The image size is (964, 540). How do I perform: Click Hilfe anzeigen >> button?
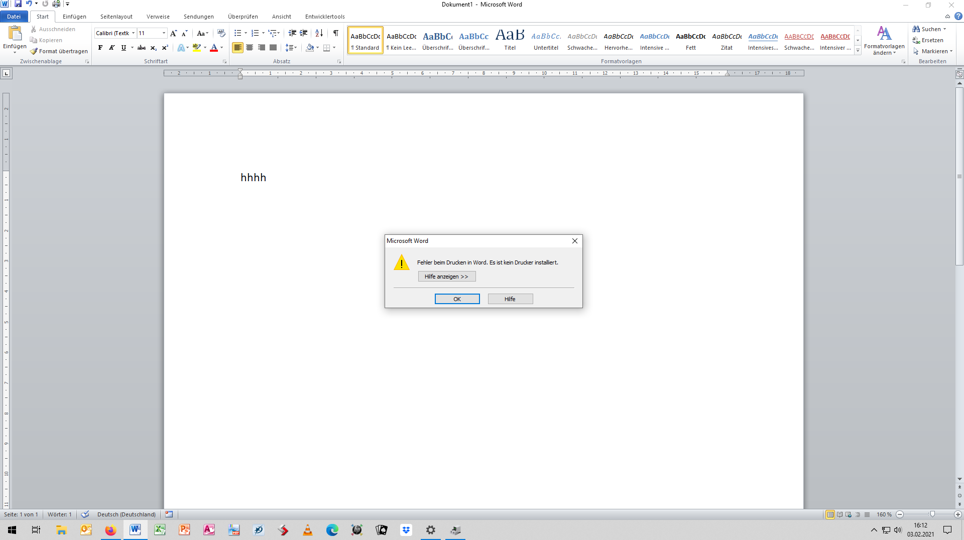click(x=446, y=277)
